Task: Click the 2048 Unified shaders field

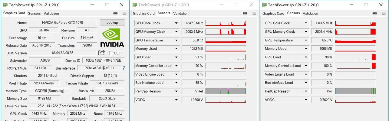Action: point(47,76)
